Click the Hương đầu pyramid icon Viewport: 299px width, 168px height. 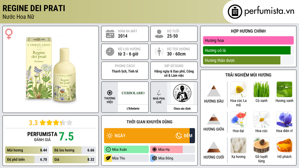[x=214, y=91]
